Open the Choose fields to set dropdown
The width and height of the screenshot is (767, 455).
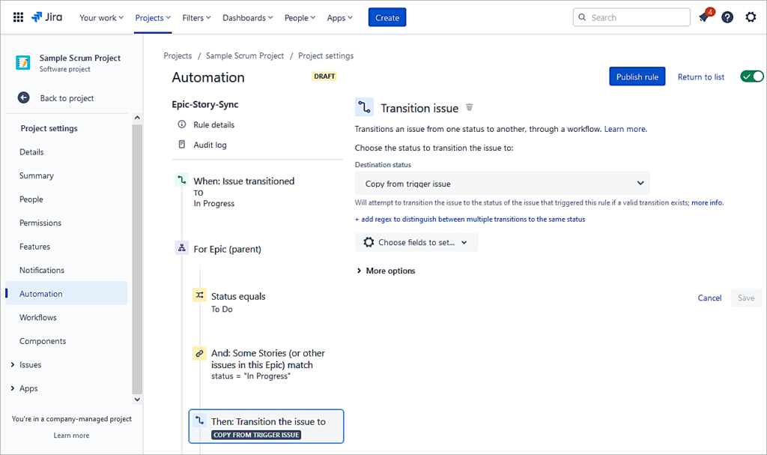pyautogui.click(x=416, y=242)
